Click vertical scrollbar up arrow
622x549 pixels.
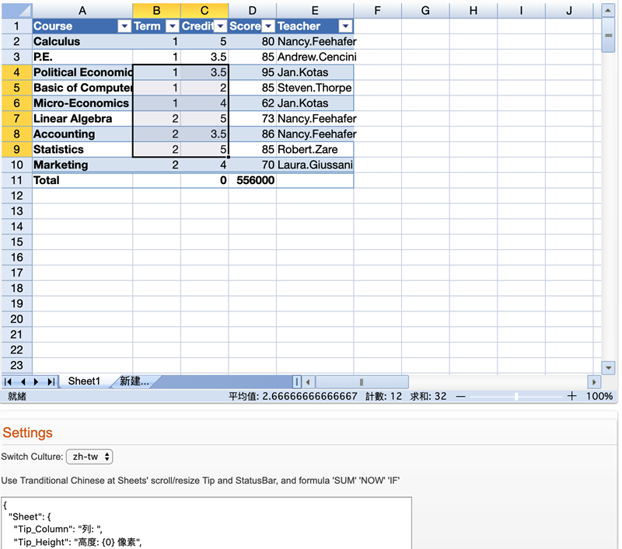tap(609, 10)
